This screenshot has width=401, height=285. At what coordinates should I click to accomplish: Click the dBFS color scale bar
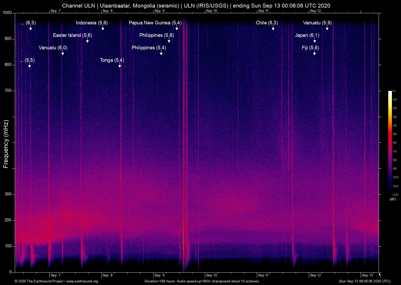click(390, 142)
